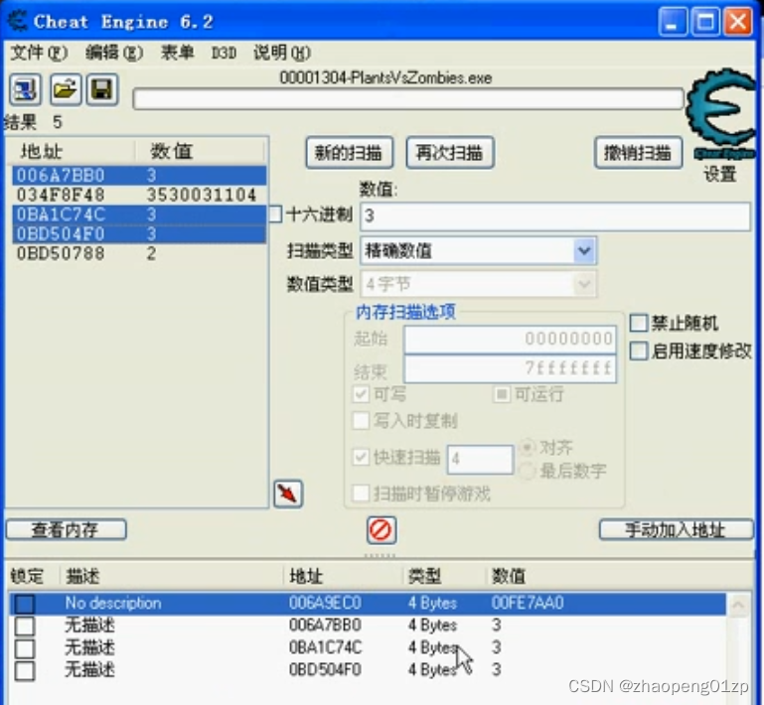The width and height of the screenshot is (764, 705).
Task: Click the 查看内存 button
Action: tap(67, 529)
